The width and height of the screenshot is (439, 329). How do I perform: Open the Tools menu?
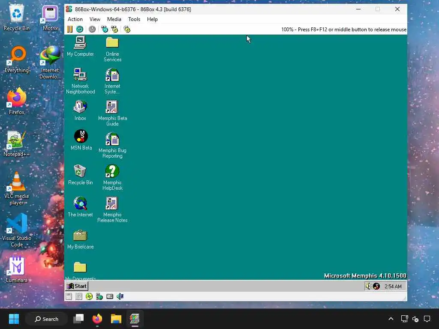pyautogui.click(x=134, y=19)
